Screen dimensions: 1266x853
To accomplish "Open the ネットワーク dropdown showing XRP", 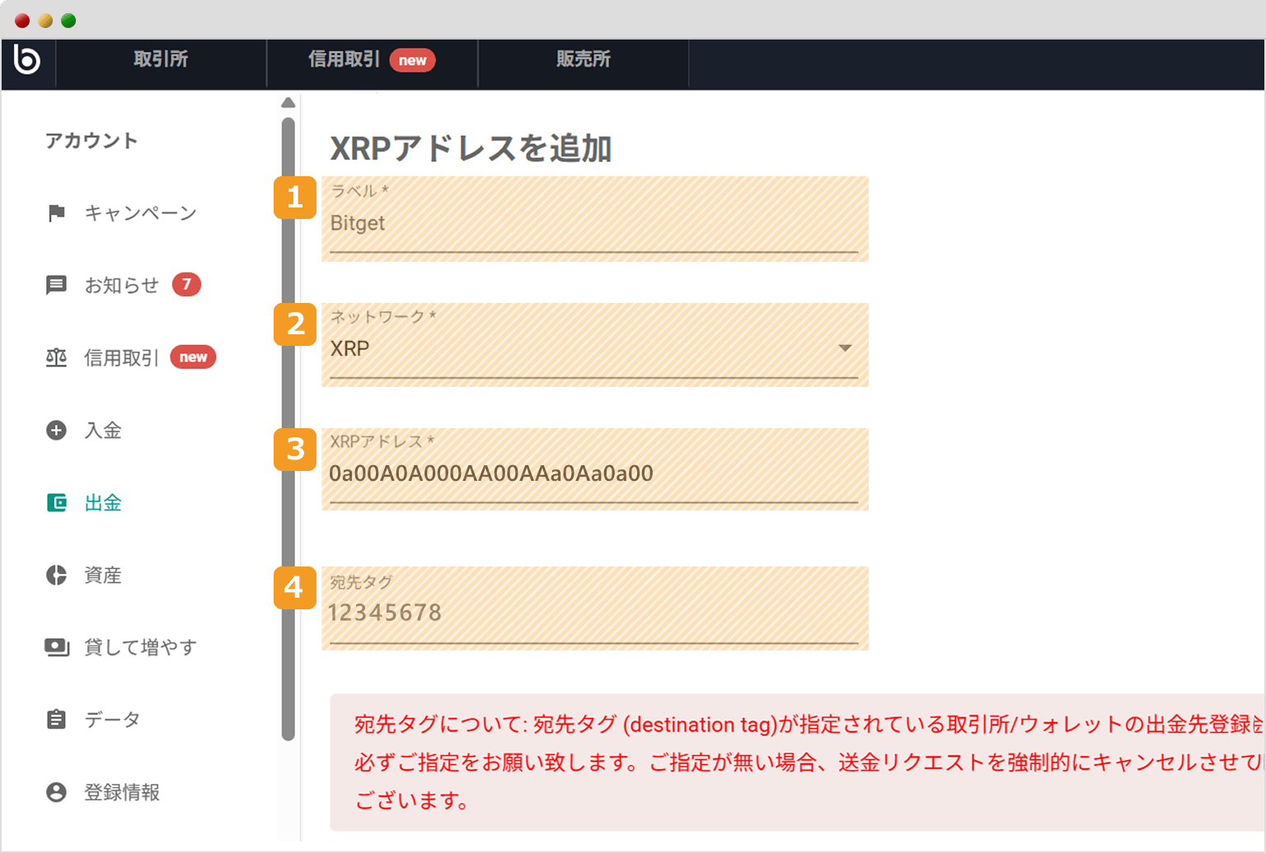I will (577, 347).
